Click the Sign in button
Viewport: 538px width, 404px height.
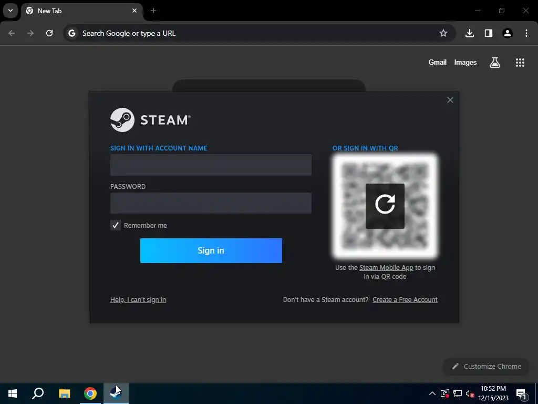point(211,250)
